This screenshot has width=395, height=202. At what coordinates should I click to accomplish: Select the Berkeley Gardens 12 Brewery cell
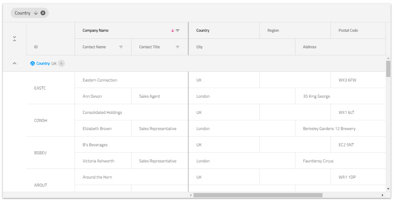point(340,128)
